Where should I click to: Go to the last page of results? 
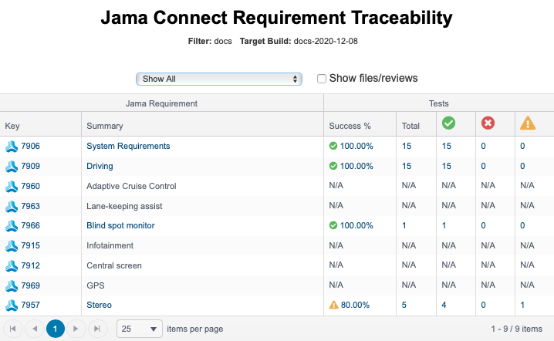[97, 329]
